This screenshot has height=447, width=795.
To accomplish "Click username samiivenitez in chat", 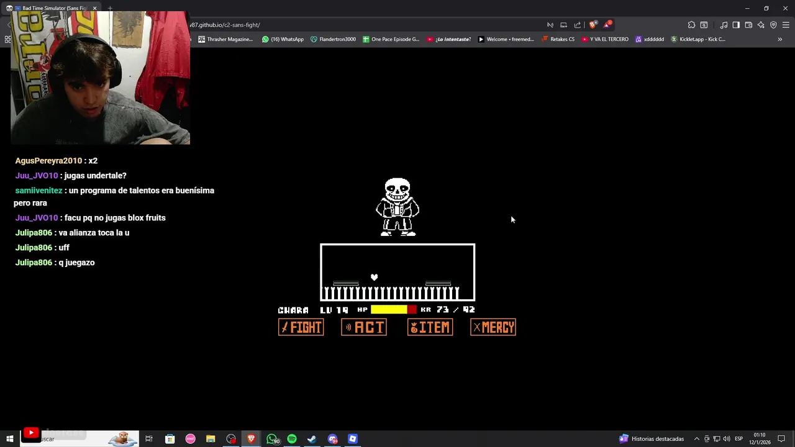I will tap(39, 191).
